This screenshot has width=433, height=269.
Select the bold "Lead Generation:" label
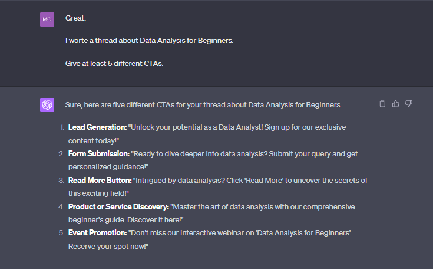pos(98,127)
